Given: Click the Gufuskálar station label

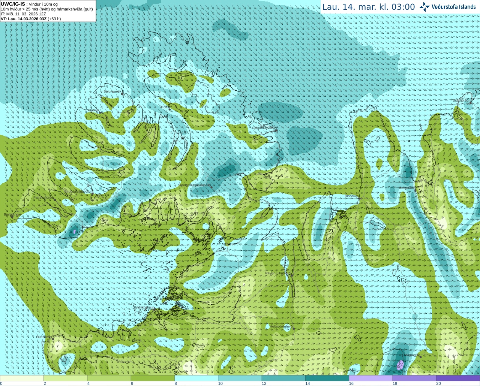Looking at the screenshot, I should [x=43, y=337].
